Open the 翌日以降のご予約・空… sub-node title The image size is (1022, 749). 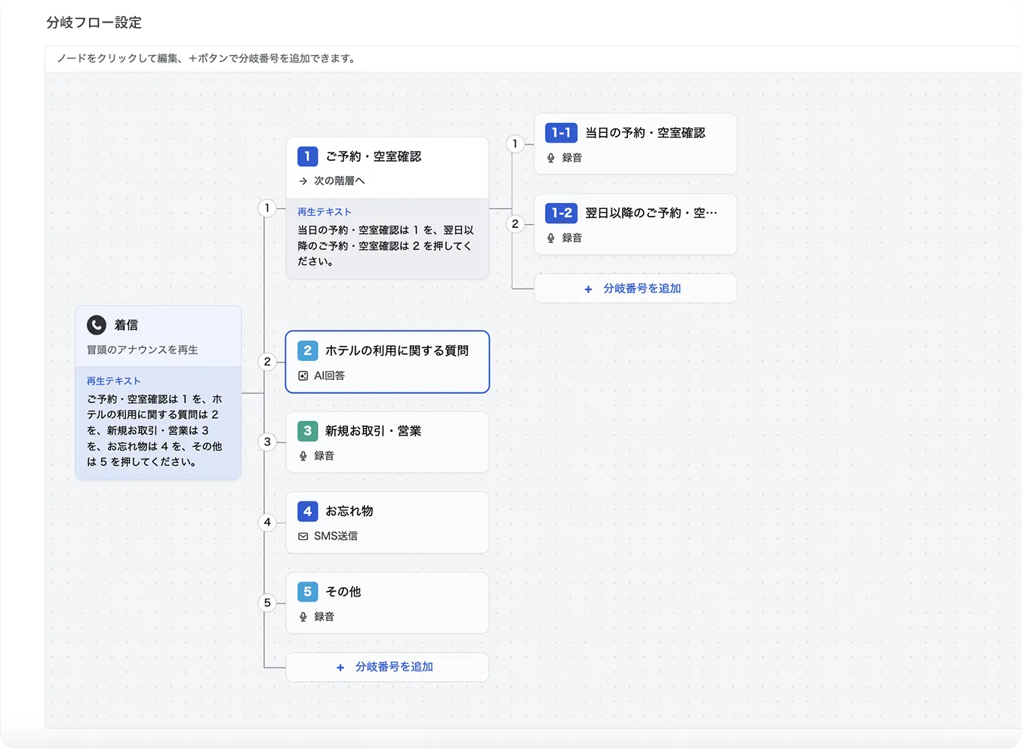[651, 213]
